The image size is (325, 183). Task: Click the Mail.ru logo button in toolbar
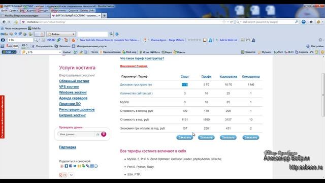click(9, 52)
